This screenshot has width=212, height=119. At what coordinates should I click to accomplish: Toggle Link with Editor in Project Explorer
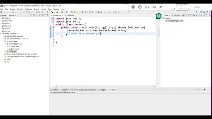tap(34, 15)
